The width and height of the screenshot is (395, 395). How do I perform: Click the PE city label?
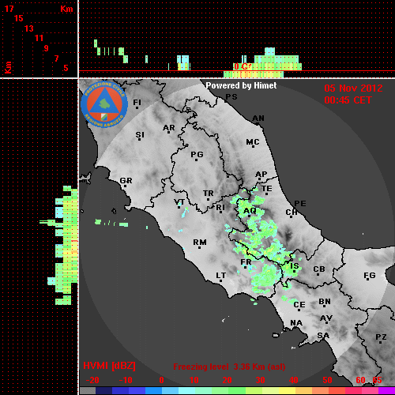(x=300, y=204)
